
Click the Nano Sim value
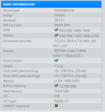[62, 25]
